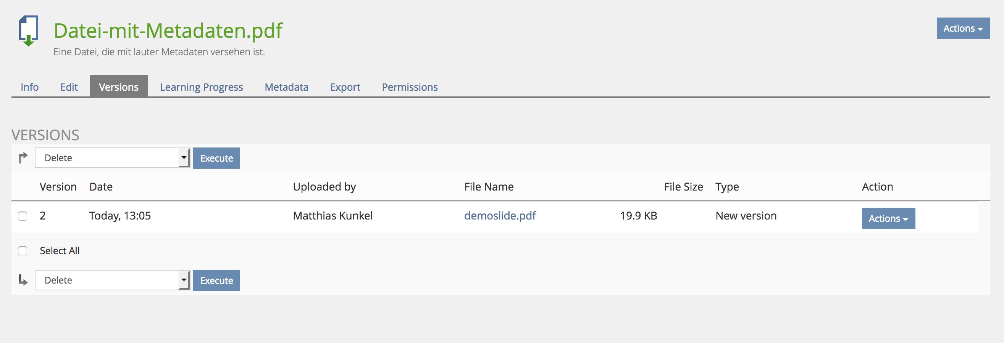Image resolution: width=1004 pixels, height=343 pixels.
Task: Open the Export tab
Action: pyautogui.click(x=345, y=87)
